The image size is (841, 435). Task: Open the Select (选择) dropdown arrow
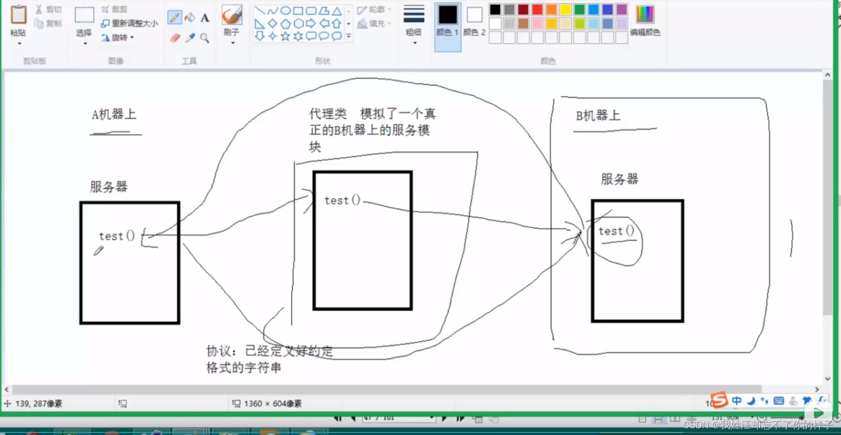85,44
